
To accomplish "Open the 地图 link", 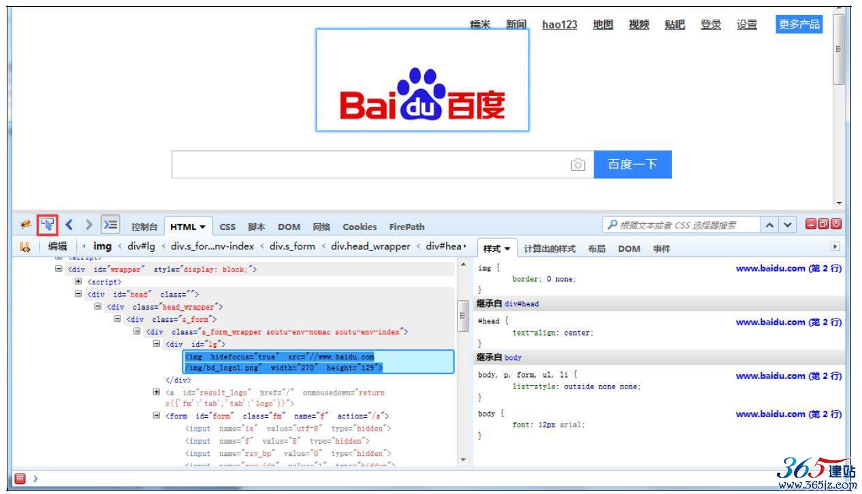I will click(x=603, y=24).
